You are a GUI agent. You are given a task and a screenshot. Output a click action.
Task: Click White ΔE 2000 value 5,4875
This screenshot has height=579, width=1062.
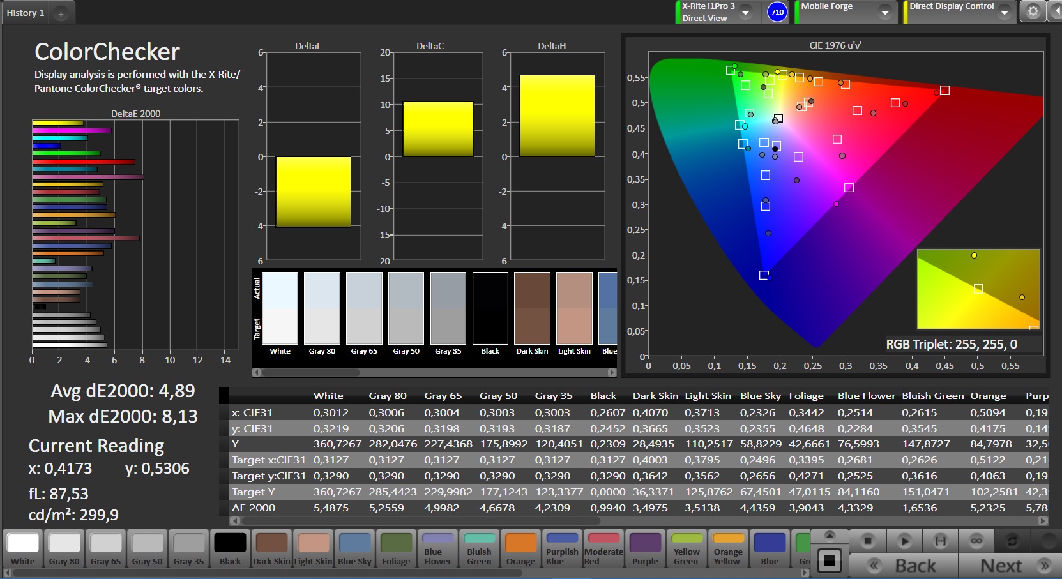tap(331, 508)
